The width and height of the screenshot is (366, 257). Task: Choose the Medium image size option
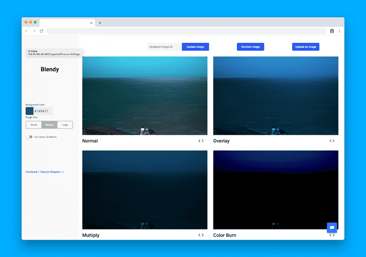point(49,125)
